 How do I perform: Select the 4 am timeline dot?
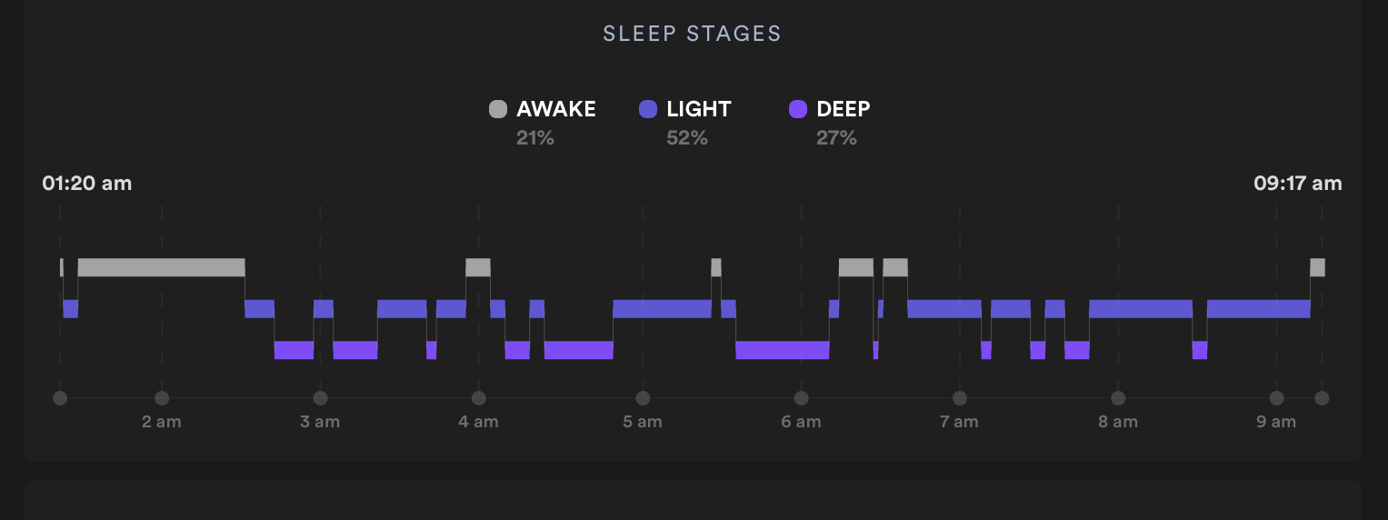(479, 398)
